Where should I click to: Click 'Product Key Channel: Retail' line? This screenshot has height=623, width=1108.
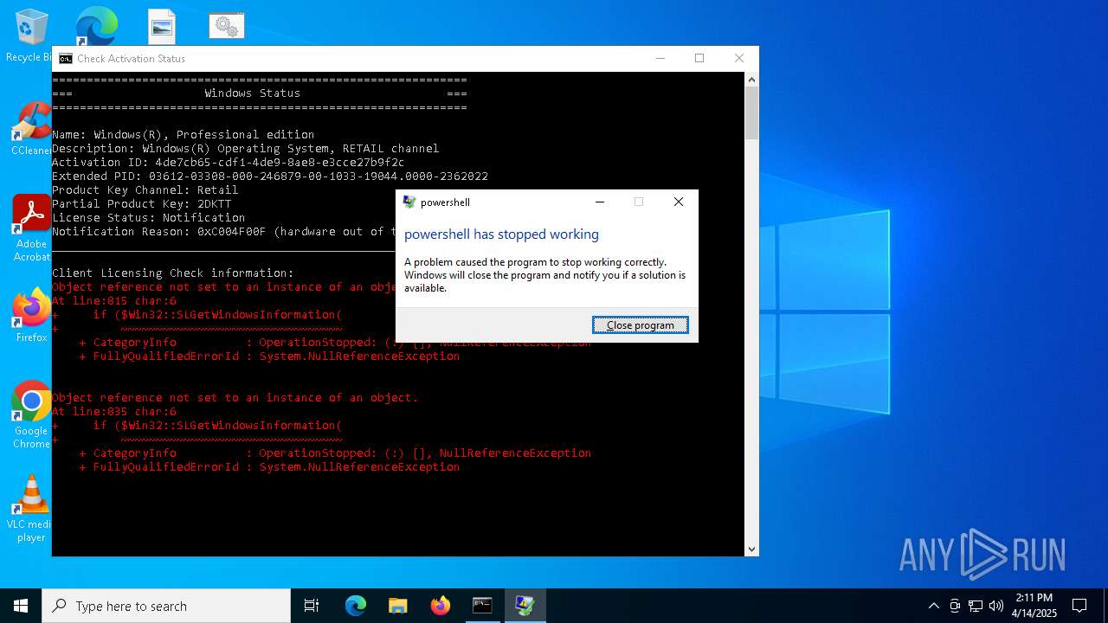(145, 190)
